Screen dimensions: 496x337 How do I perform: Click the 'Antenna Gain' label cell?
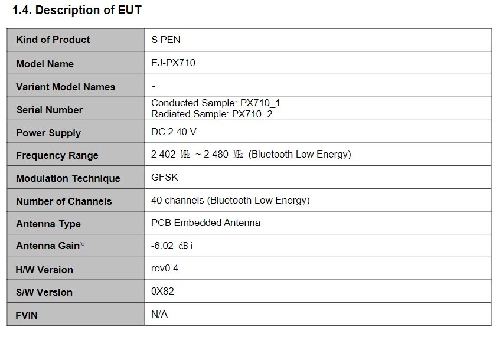click(76, 246)
